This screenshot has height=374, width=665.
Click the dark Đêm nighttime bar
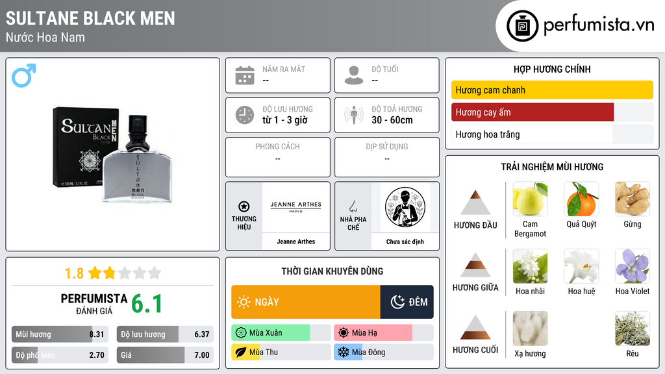click(x=407, y=302)
